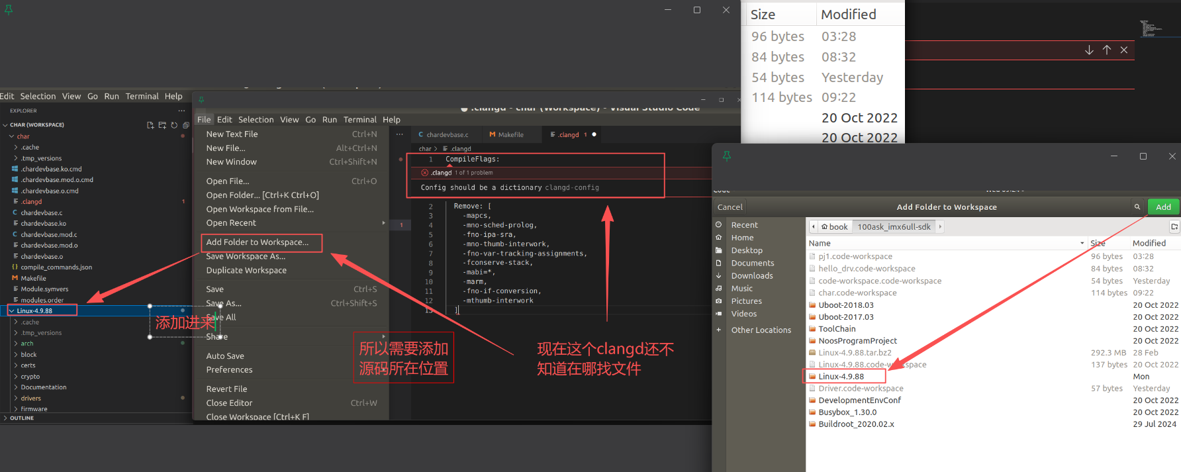1181x472 pixels.
Task: Open the Open Recent submenu arrow
Action: 383,223
